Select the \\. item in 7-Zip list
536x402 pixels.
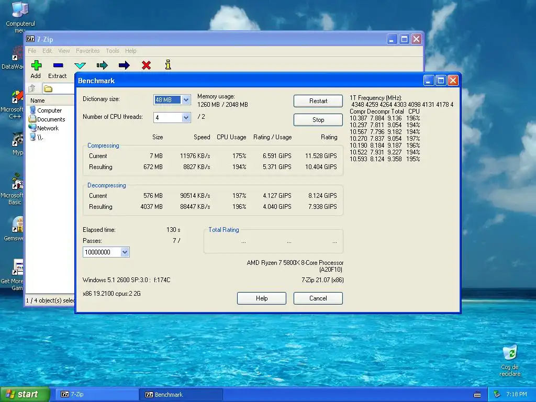pos(36,137)
